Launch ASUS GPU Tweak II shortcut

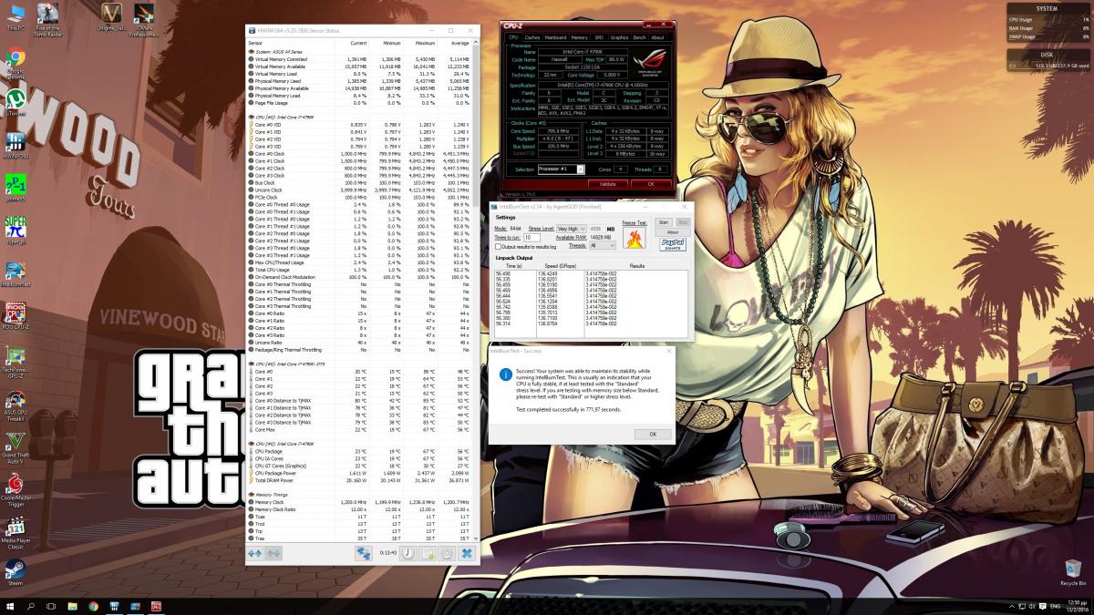click(x=15, y=407)
